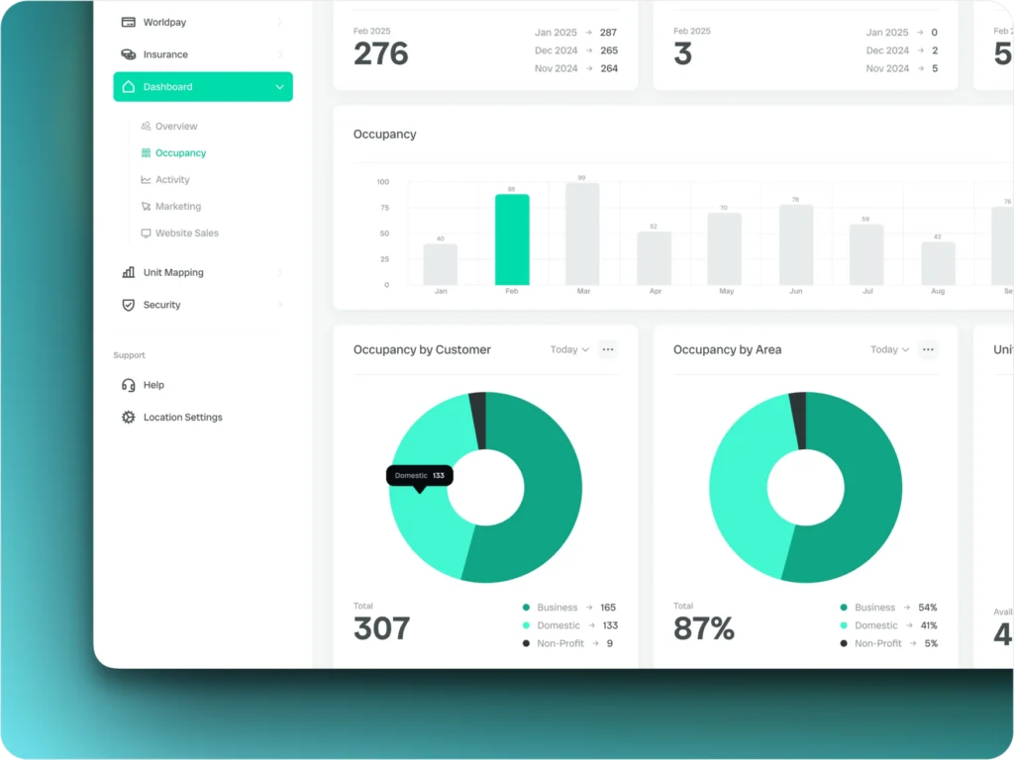
Task: Click the Dashboard home icon
Action: pyautogui.click(x=128, y=87)
